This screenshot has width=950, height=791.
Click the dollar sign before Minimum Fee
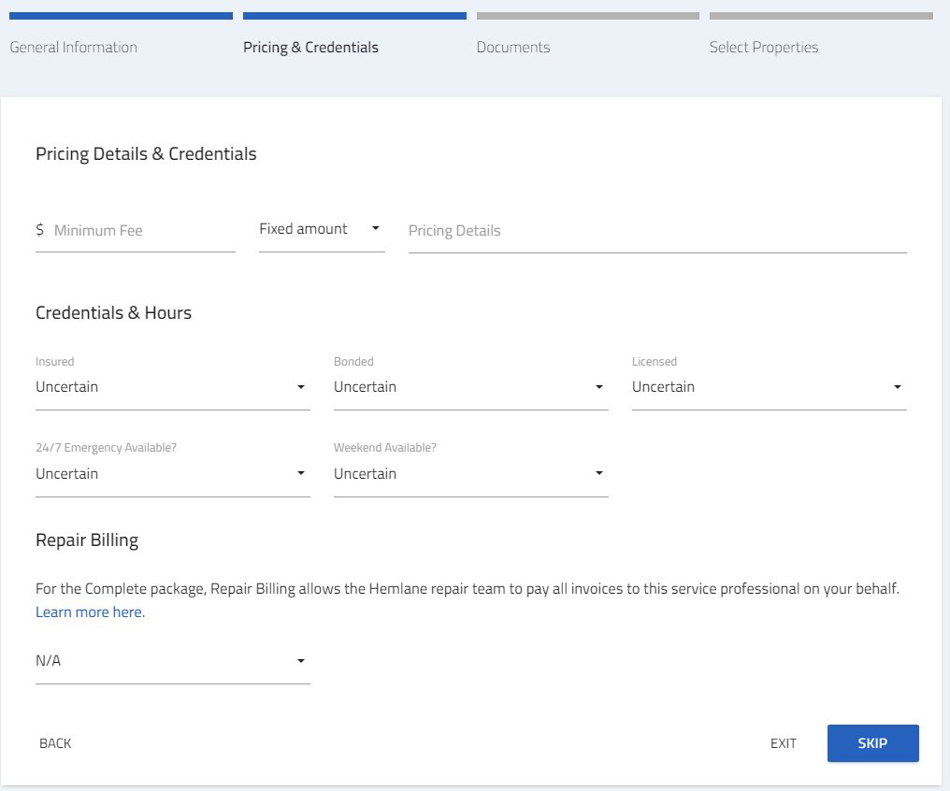(x=40, y=230)
